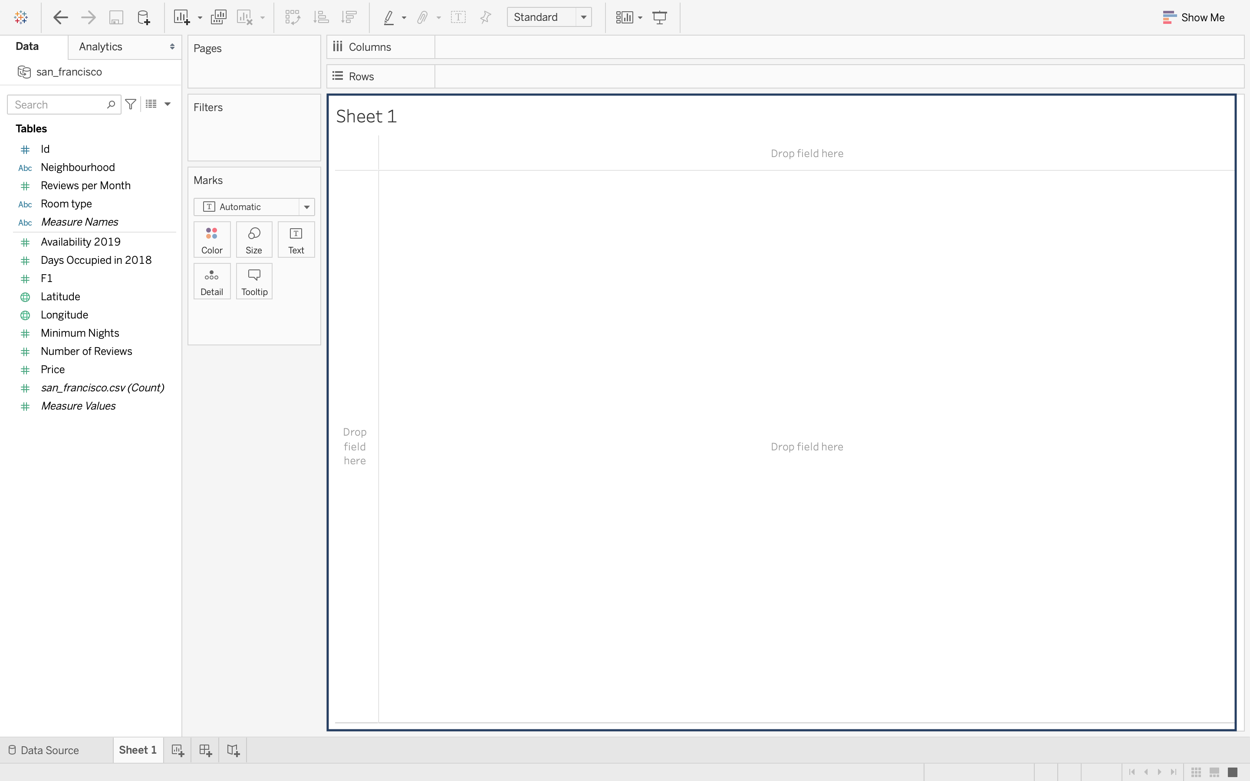Click the Undo back arrow
1250x781 pixels.
pos(60,17)
